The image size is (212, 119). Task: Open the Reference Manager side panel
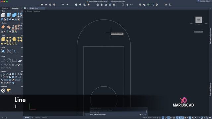pos(210,89)
